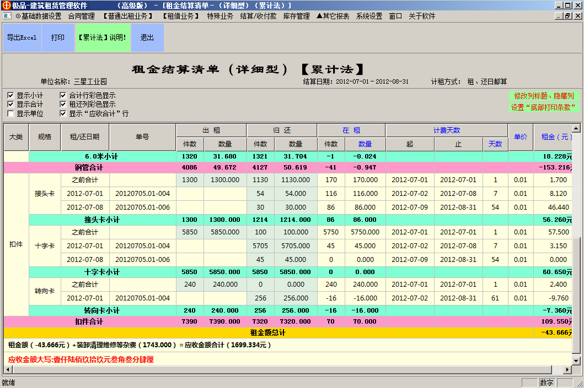Screen dimensions: 584x388
Task: Open 【租借业务】 menu
Action: pyautogui.click(x=181, y=16)
